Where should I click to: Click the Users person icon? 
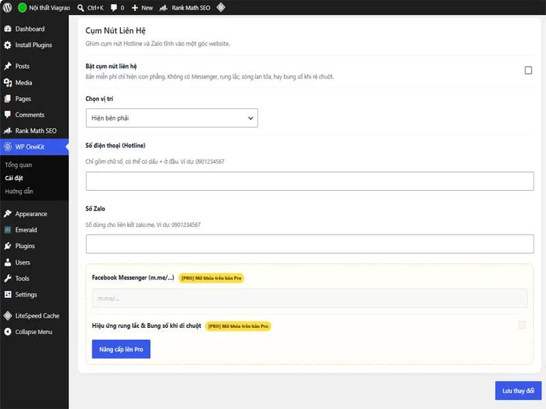[8, 262]
